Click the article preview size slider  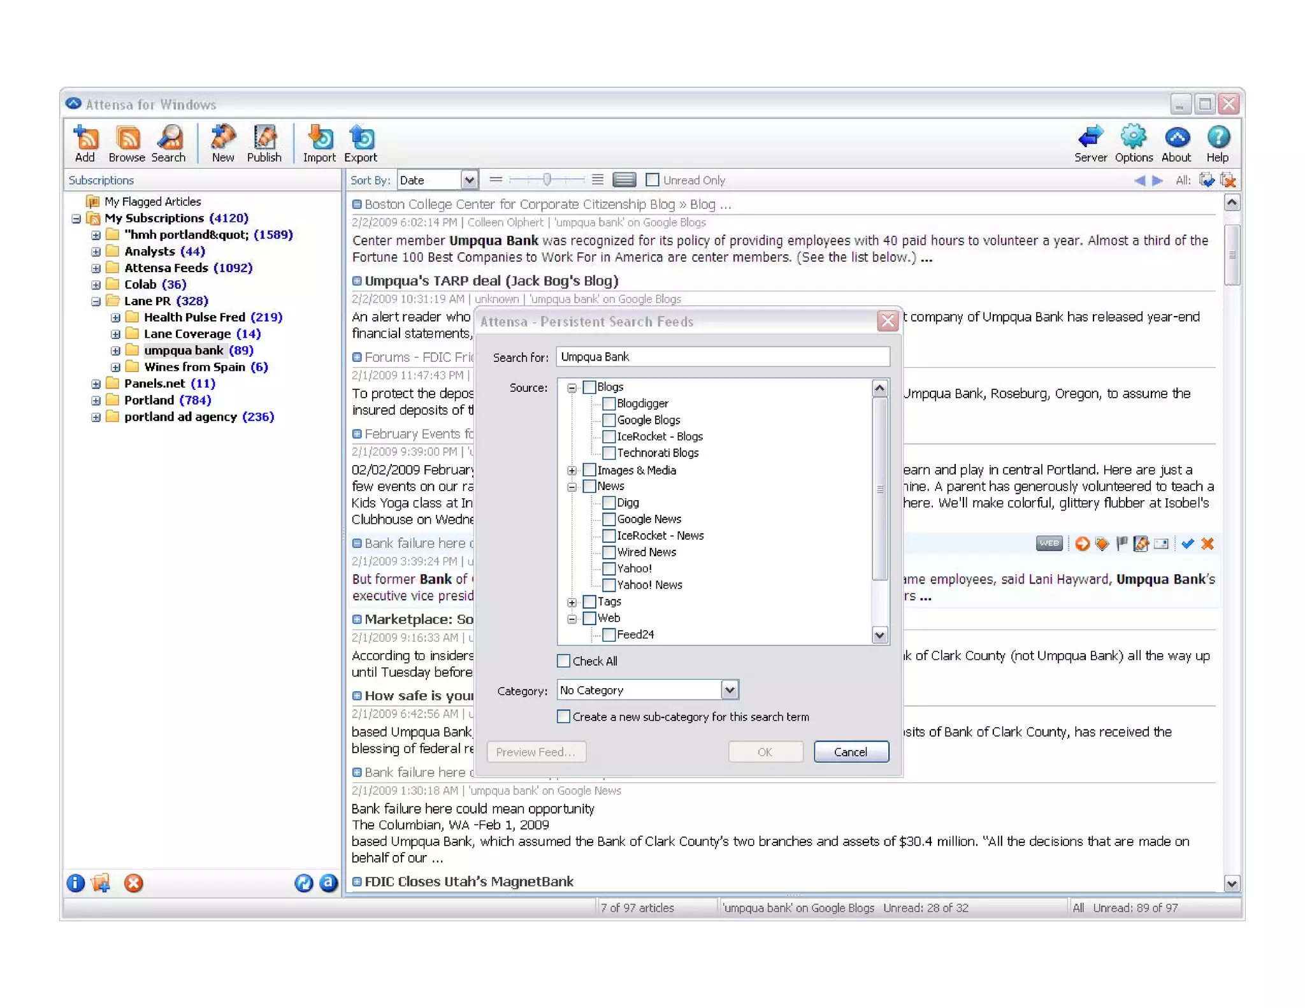pos(547,180)
